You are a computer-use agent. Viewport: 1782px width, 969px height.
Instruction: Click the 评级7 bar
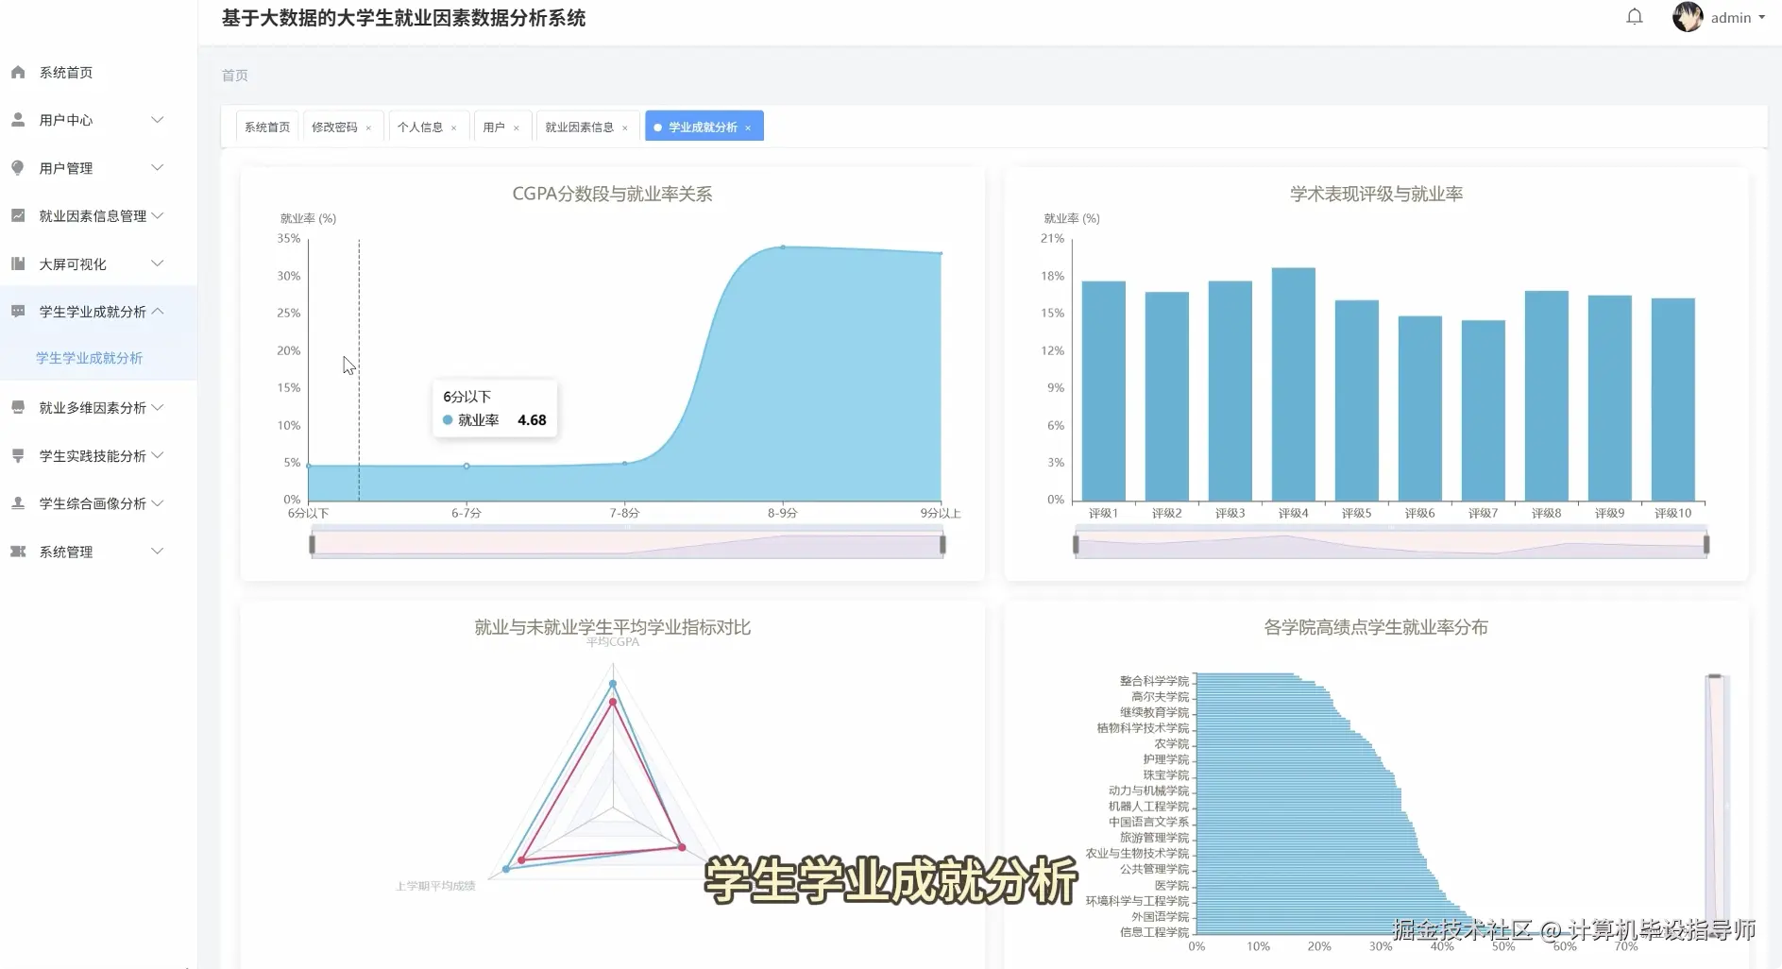[1483, 411]
